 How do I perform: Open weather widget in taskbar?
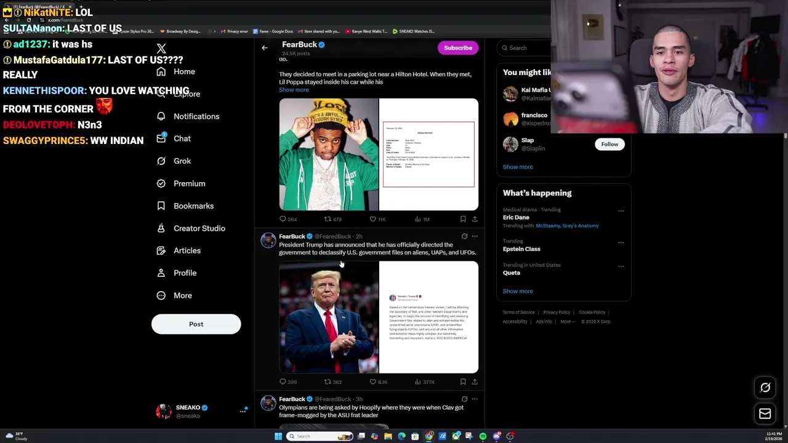[x=15, y=436]
